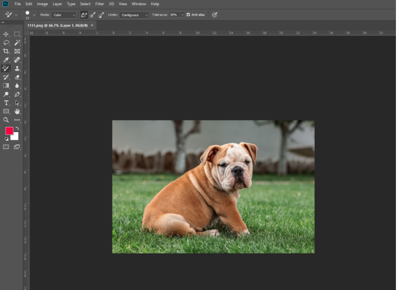397x290 pixels.
Task: Select the Move tool
Action: 6,34
